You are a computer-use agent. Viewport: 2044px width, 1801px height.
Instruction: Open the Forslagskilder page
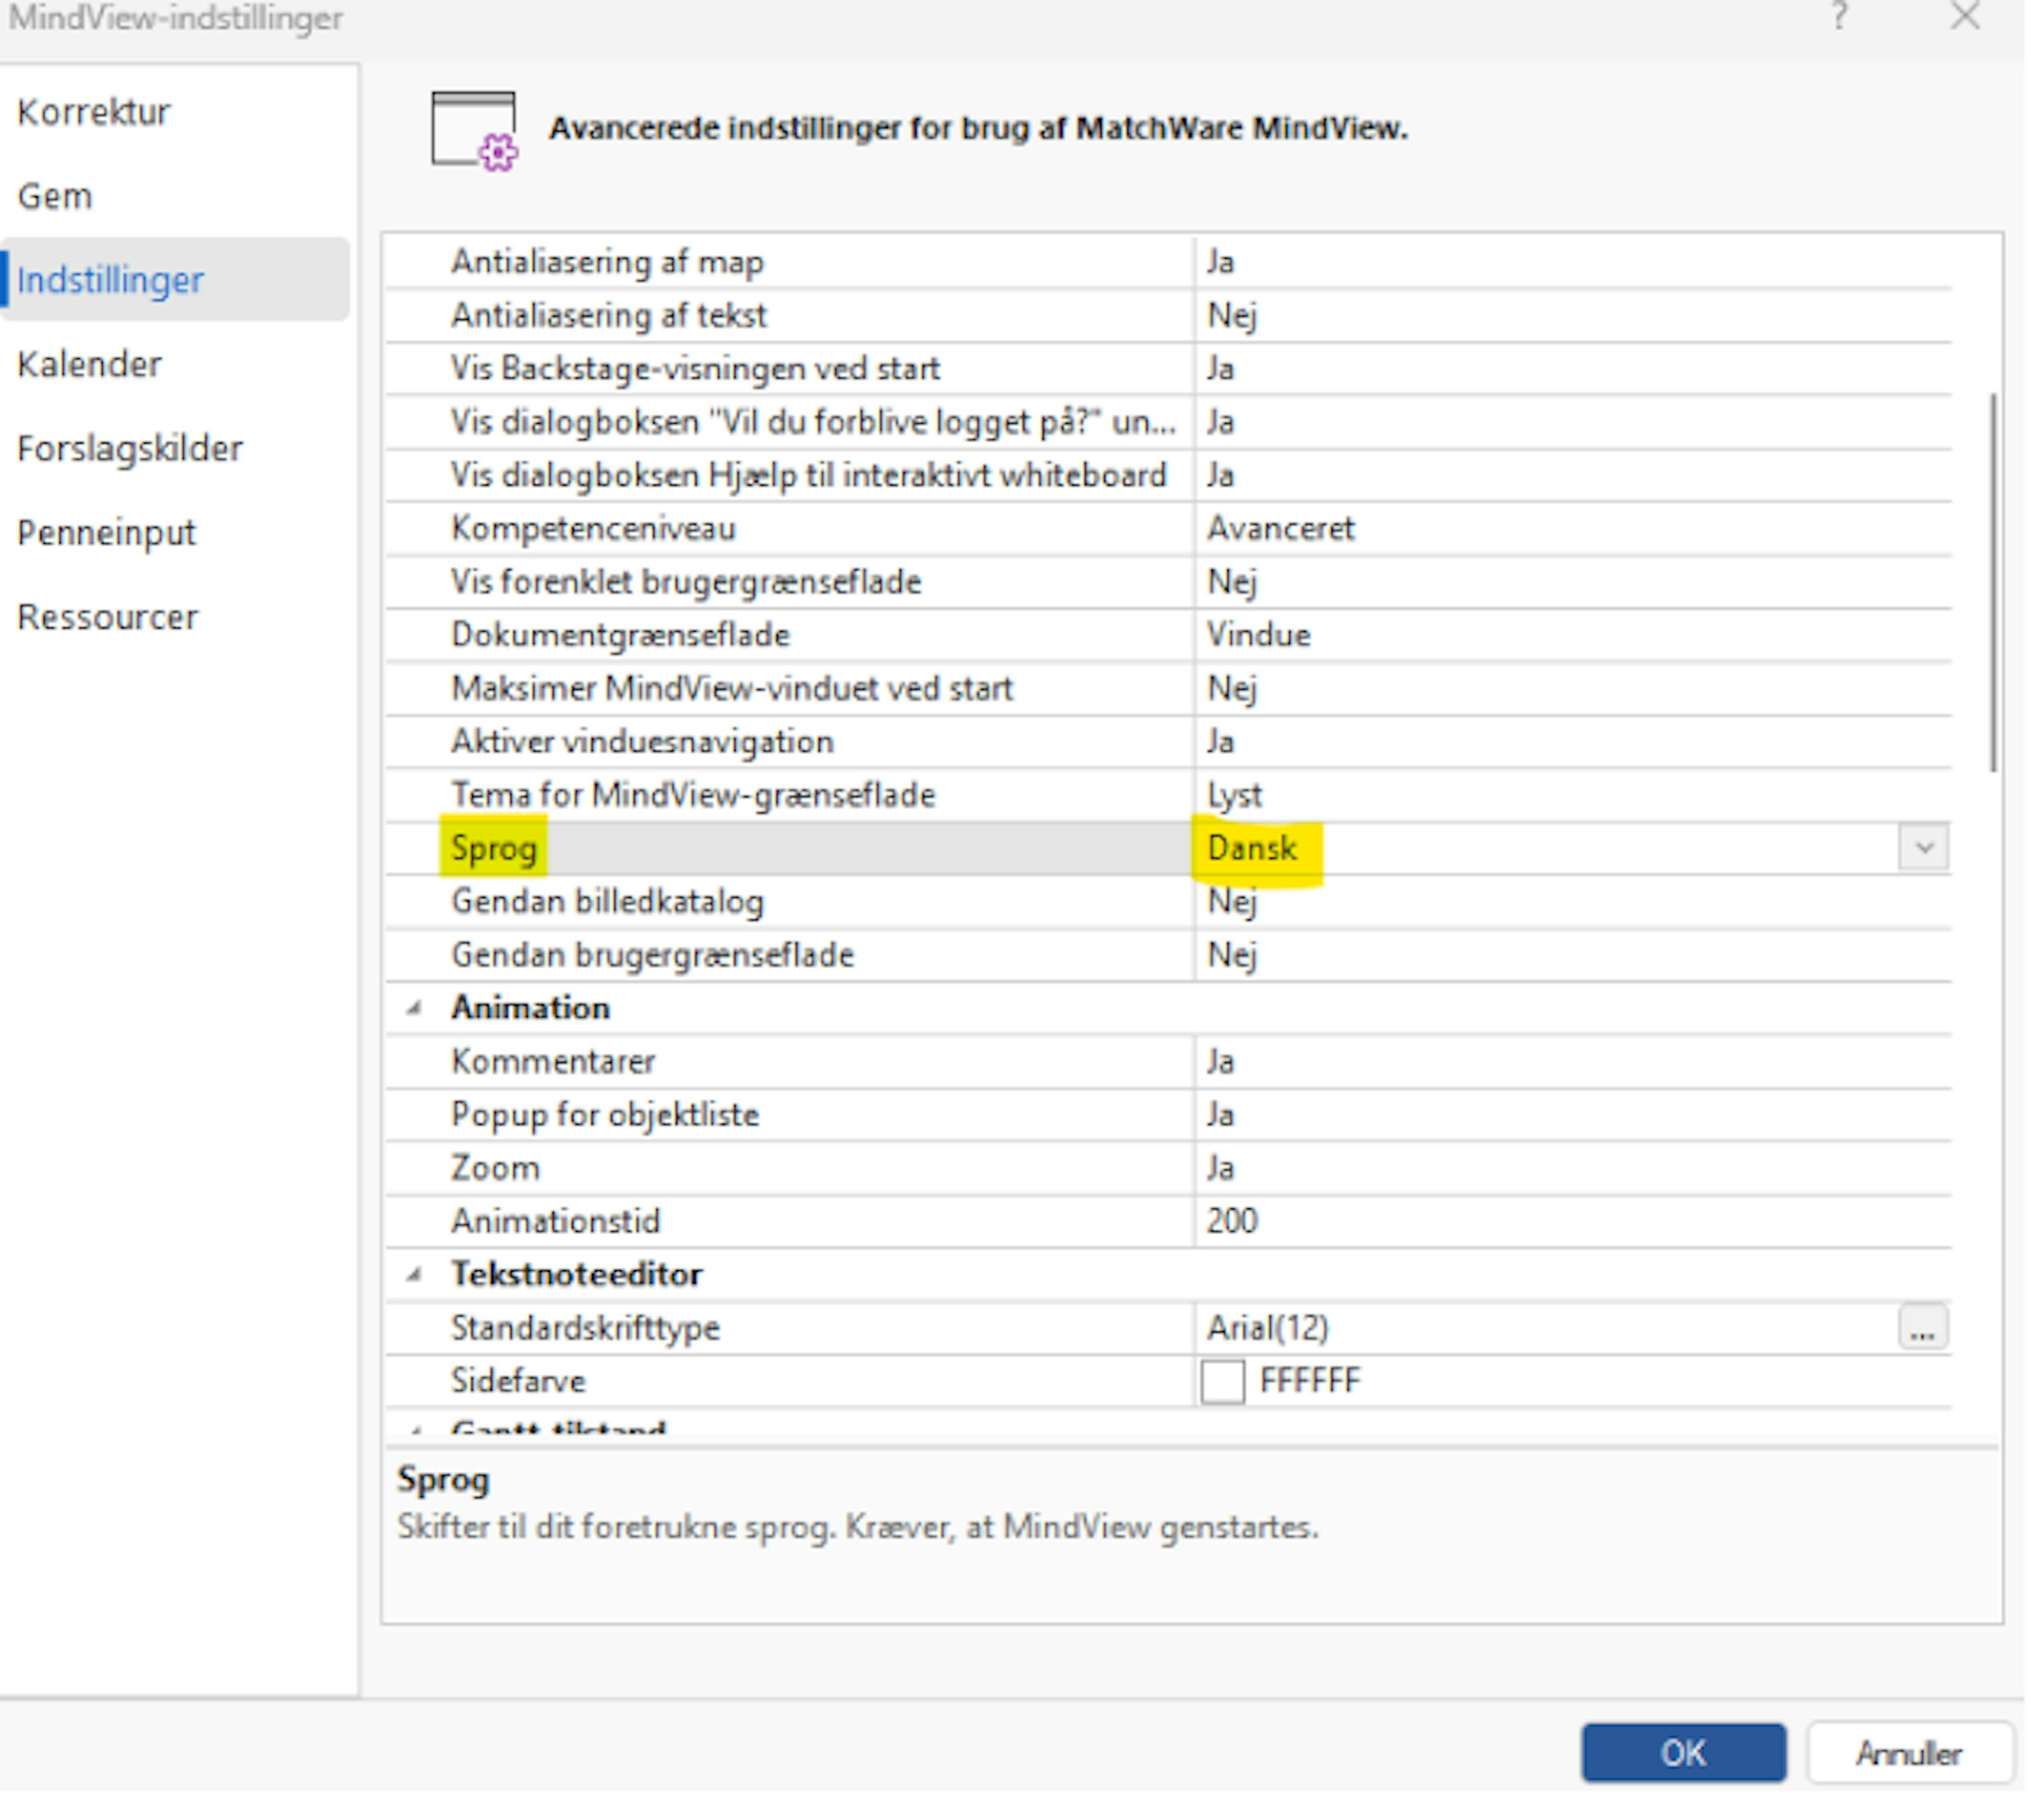pyautogui.click(x=130, y=449)
